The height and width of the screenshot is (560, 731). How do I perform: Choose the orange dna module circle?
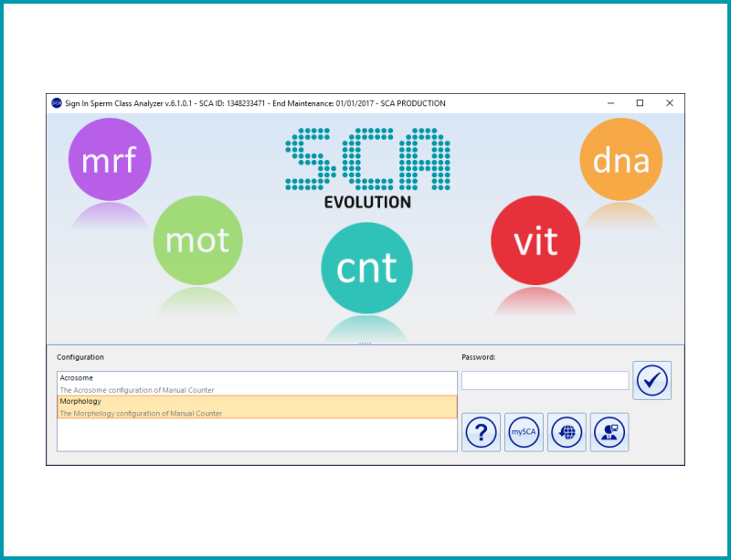point(620,159)
